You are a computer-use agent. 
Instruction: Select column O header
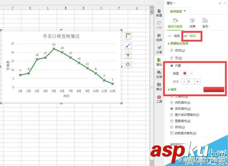pyautogui.click(x=101, y=8)
